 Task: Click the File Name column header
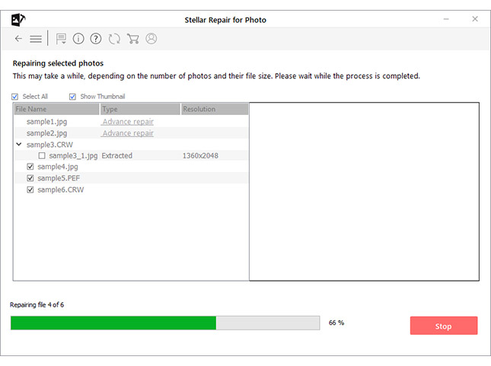pyautogui.click(x=56, y=110)
